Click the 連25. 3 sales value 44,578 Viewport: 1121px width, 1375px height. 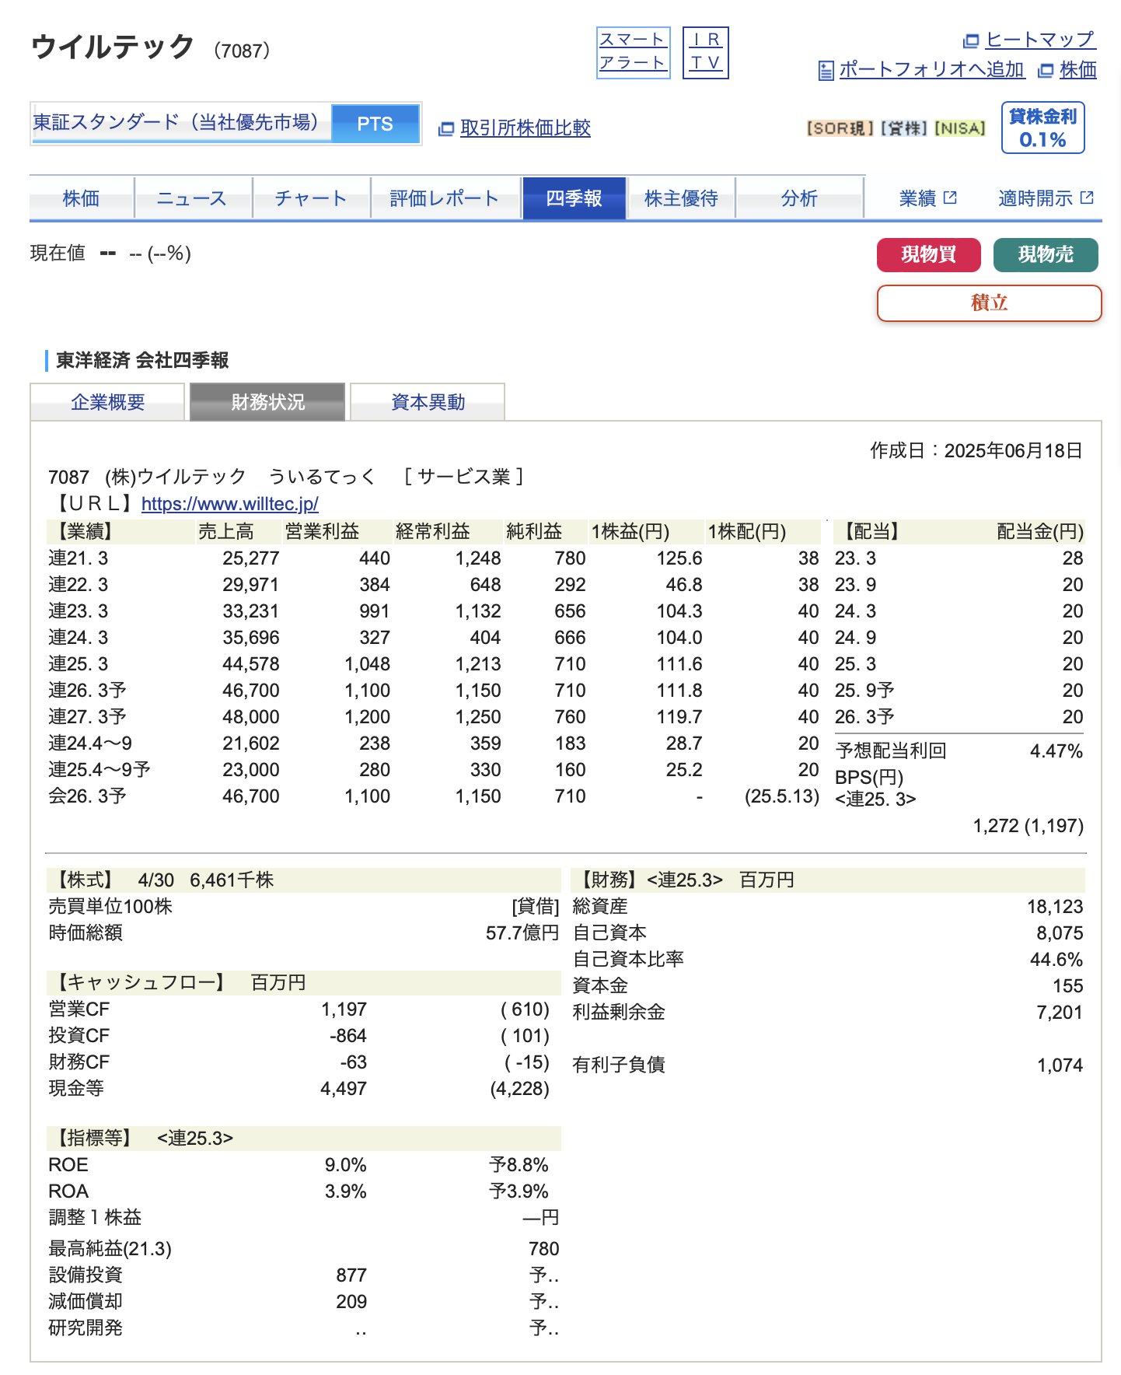click(250, 664)
